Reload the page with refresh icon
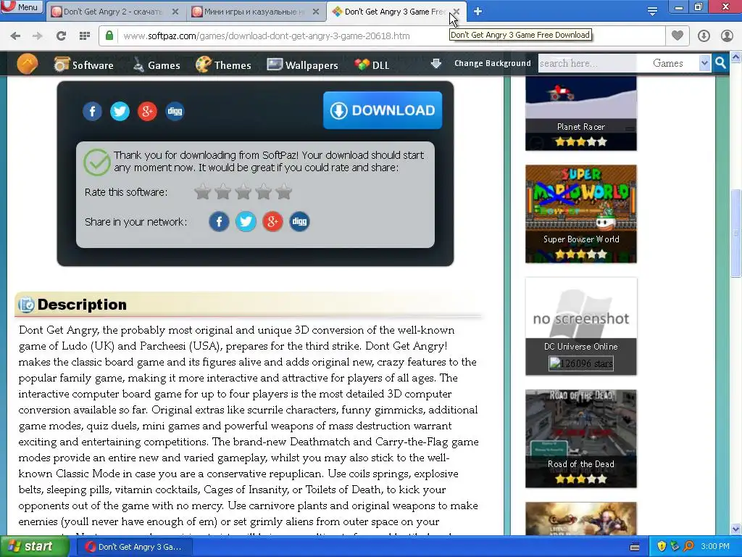The height and width of the screenshot is (557, 742). click(x=61, y=36)
